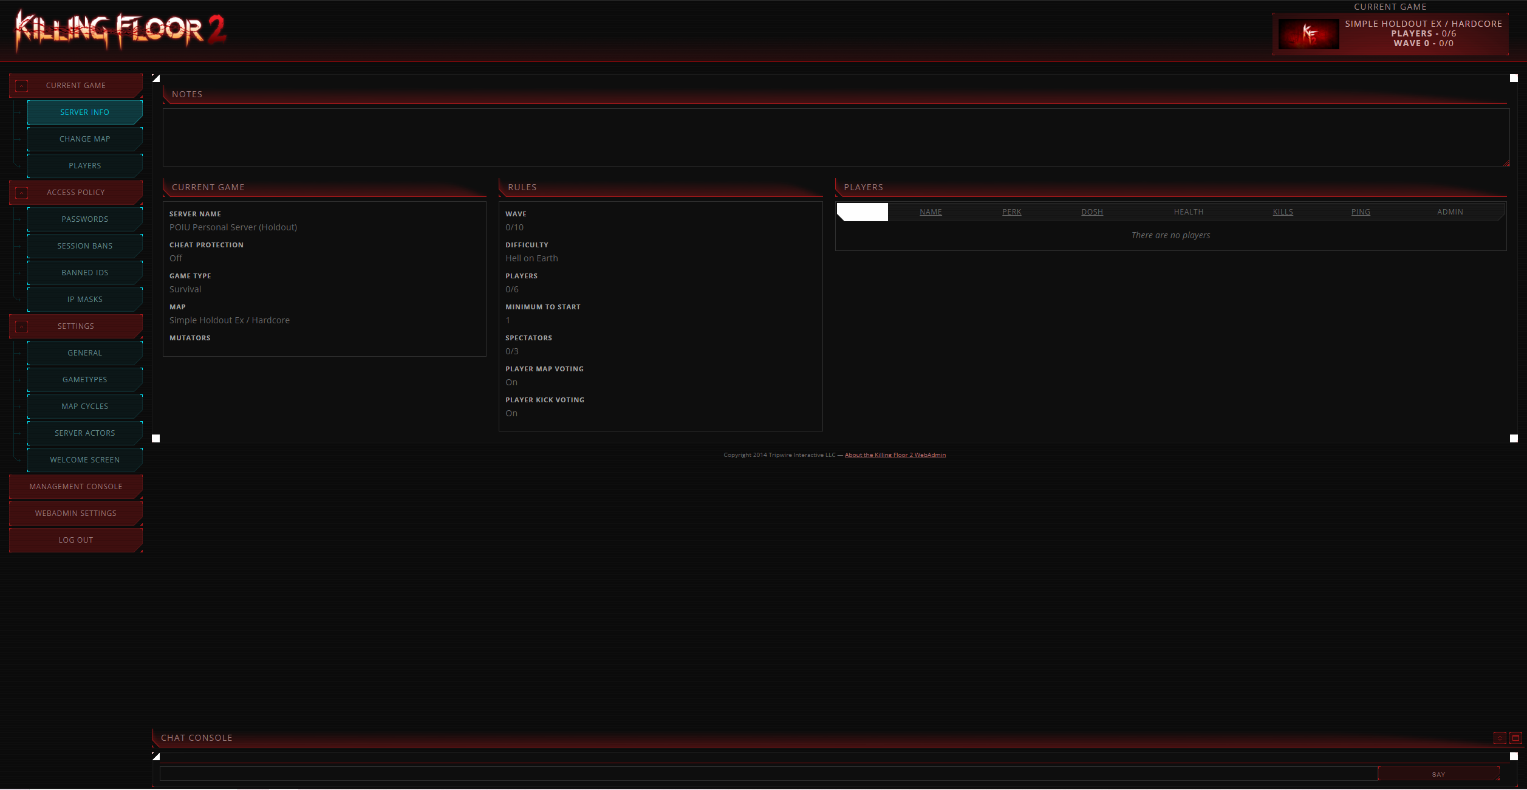Click the chat console window toggle icon
Image resolution: width=1527 pixels, height=790 pixels.
[x=1515, y=738]
